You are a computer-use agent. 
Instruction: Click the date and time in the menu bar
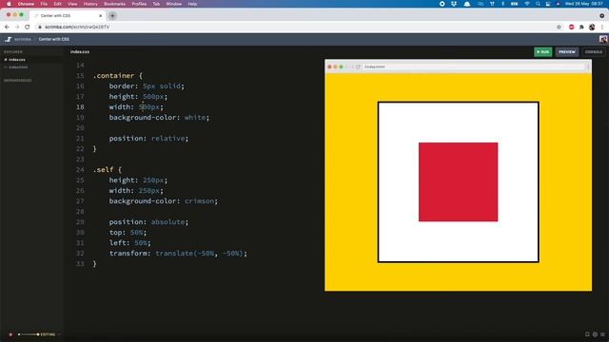coord(584,4)
